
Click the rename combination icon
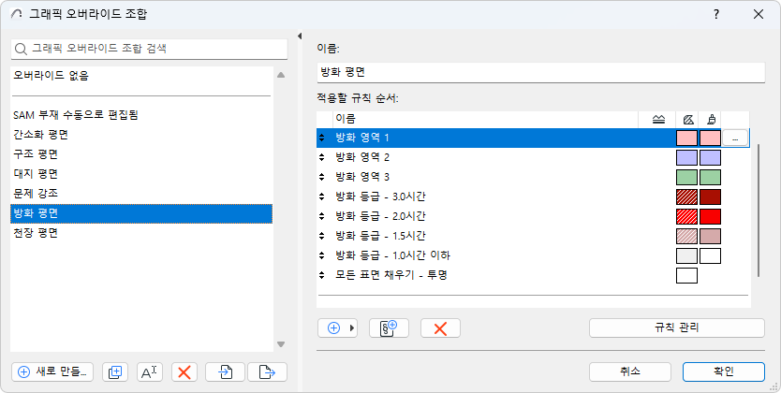[x=150, y=371]
